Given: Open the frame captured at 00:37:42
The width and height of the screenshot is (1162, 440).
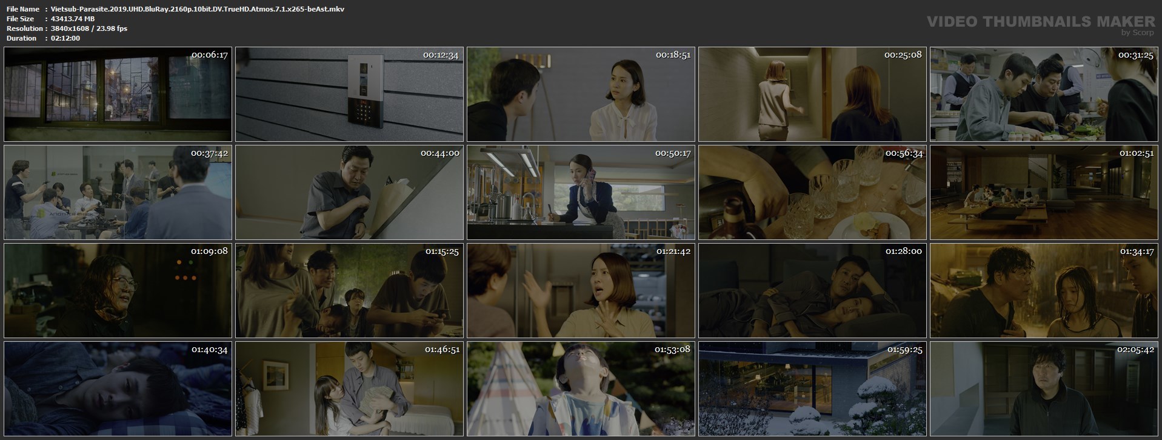Looking at the screenshot, I should pos(118,192).
